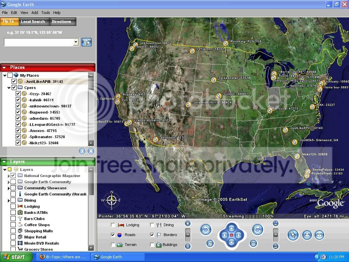Click the JustLikeAPill 30143 pin on map
This screenshot has height=262, width=349.
[x=285, y=130]
